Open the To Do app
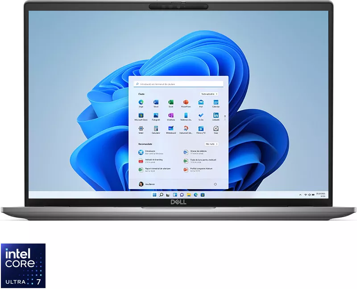Image resolution: width=357 pixels, height=289 pixels. [x=201, y=116]
